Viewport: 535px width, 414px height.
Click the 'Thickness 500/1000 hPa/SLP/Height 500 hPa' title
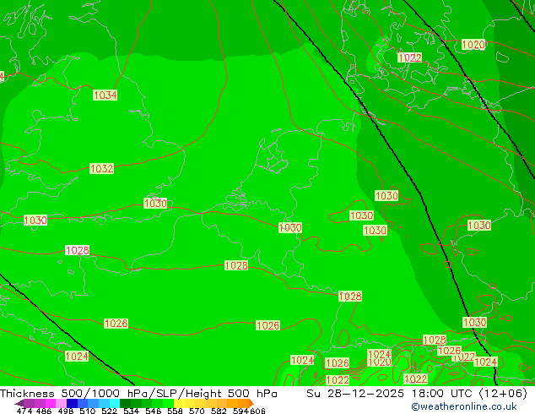pyautogui.click(x=138, y=394)
